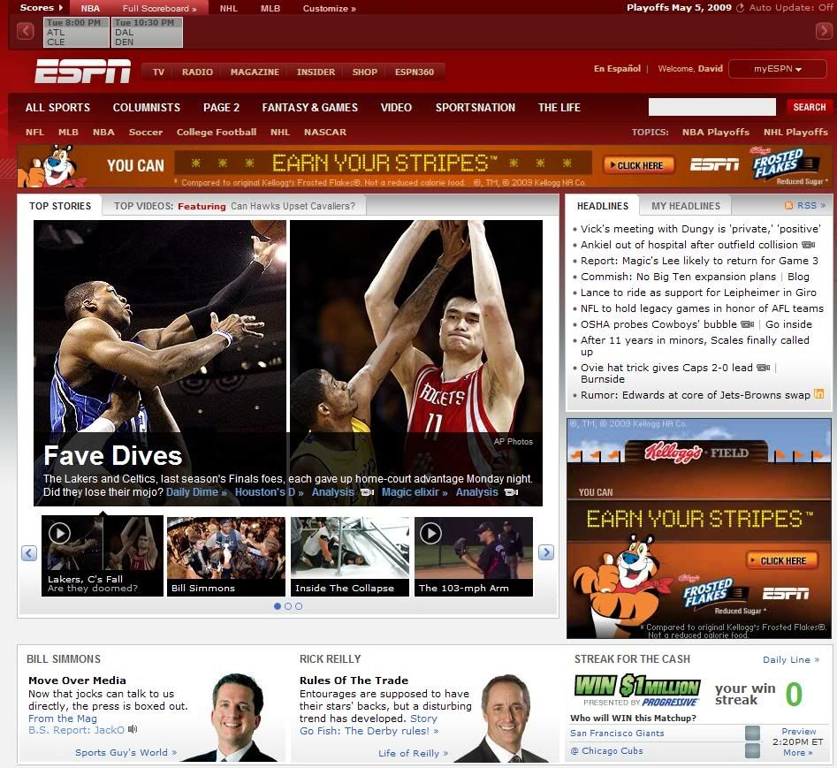The height and width of the screenshot is (768, 837).
Task: Open NBA Playoffs topic link
Action: [x=715, y=132]
